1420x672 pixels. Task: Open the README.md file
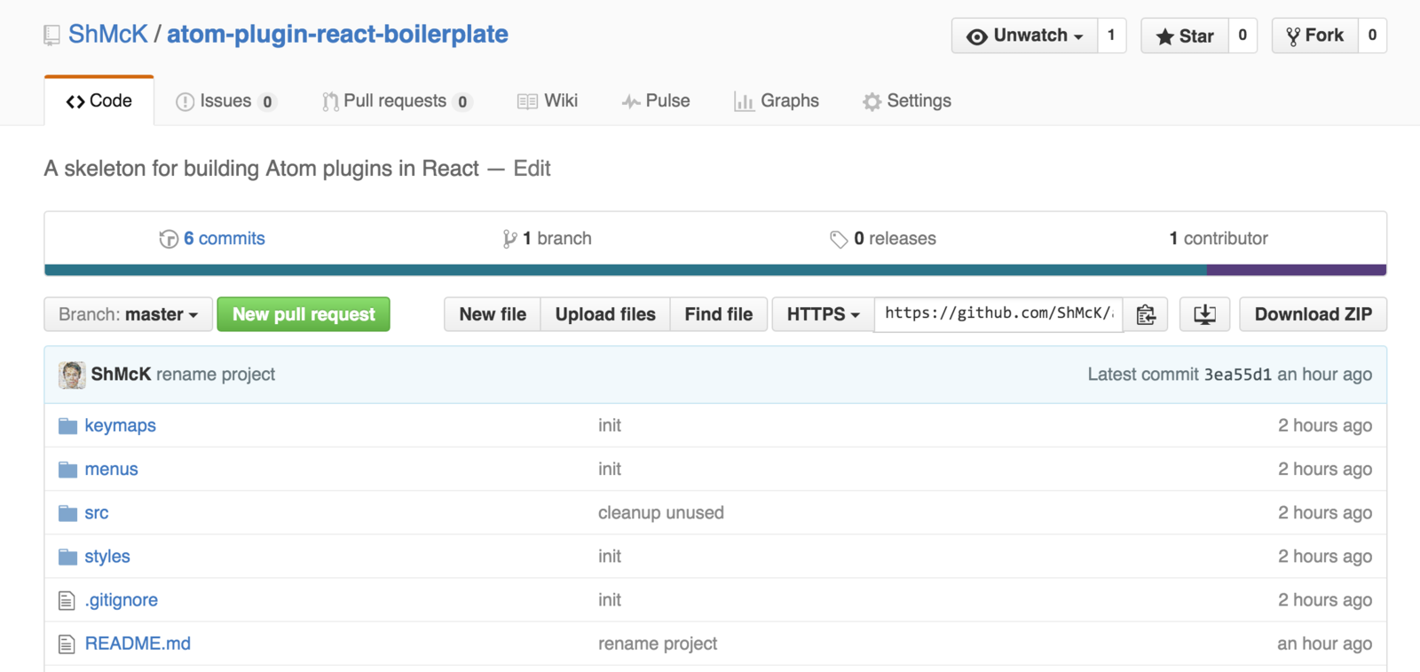coord(138,644)
